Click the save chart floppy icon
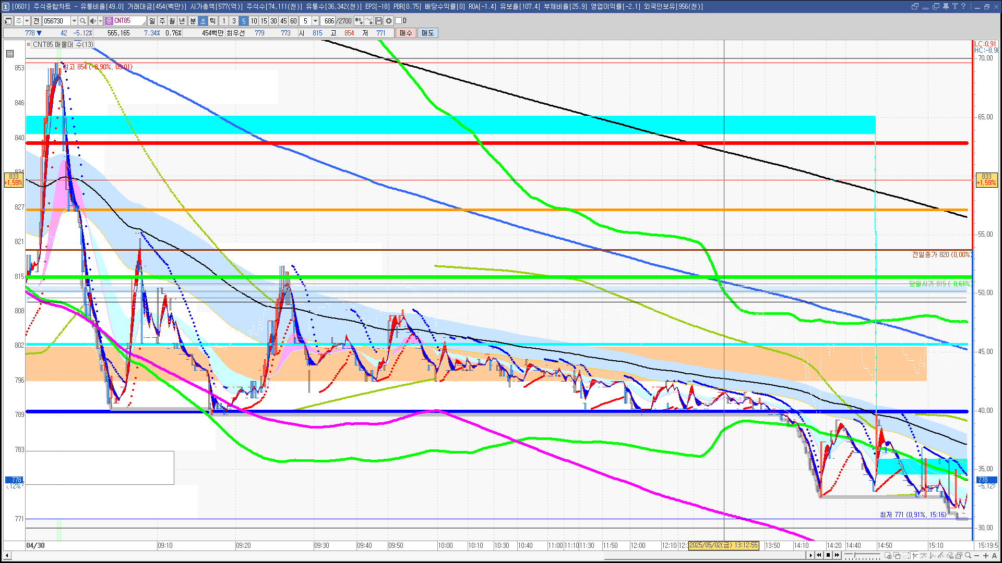This screenshot has height=563, width=1002. pos(379,21)
